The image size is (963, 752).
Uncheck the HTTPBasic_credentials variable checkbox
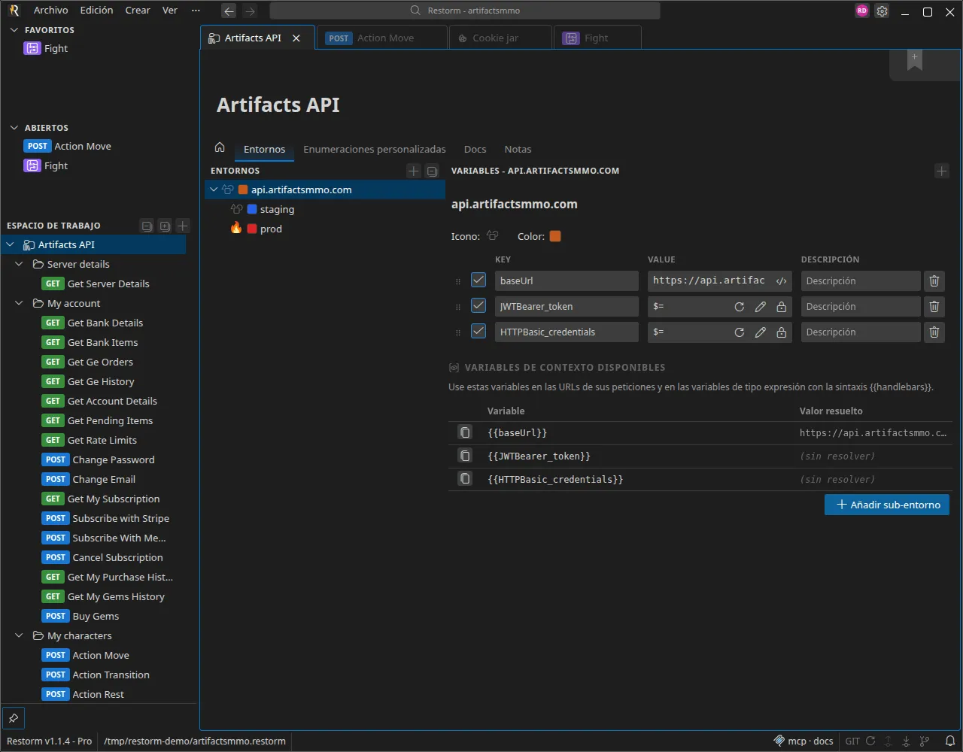(x=478, y=332)
